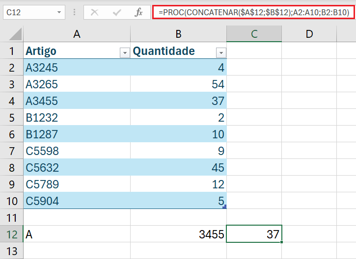Select cell containing C5789

tap(77, 184)
